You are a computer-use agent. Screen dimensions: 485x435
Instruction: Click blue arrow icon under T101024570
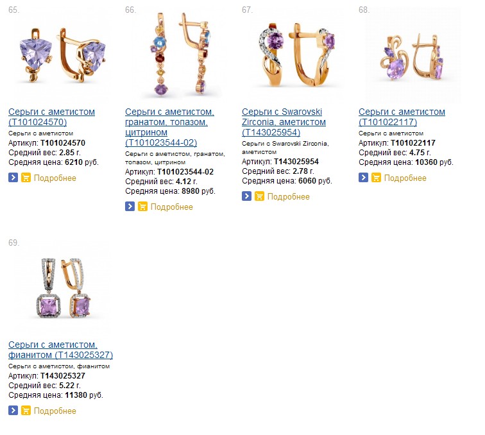[13, 178]
